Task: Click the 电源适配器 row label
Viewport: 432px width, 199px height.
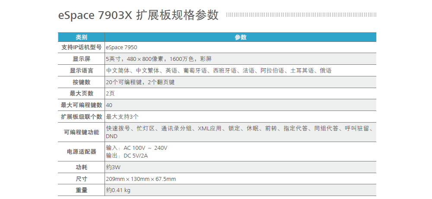Action: [x=81, y=152]
